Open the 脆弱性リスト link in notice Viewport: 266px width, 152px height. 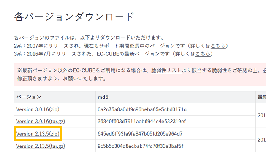pos(166,71)
